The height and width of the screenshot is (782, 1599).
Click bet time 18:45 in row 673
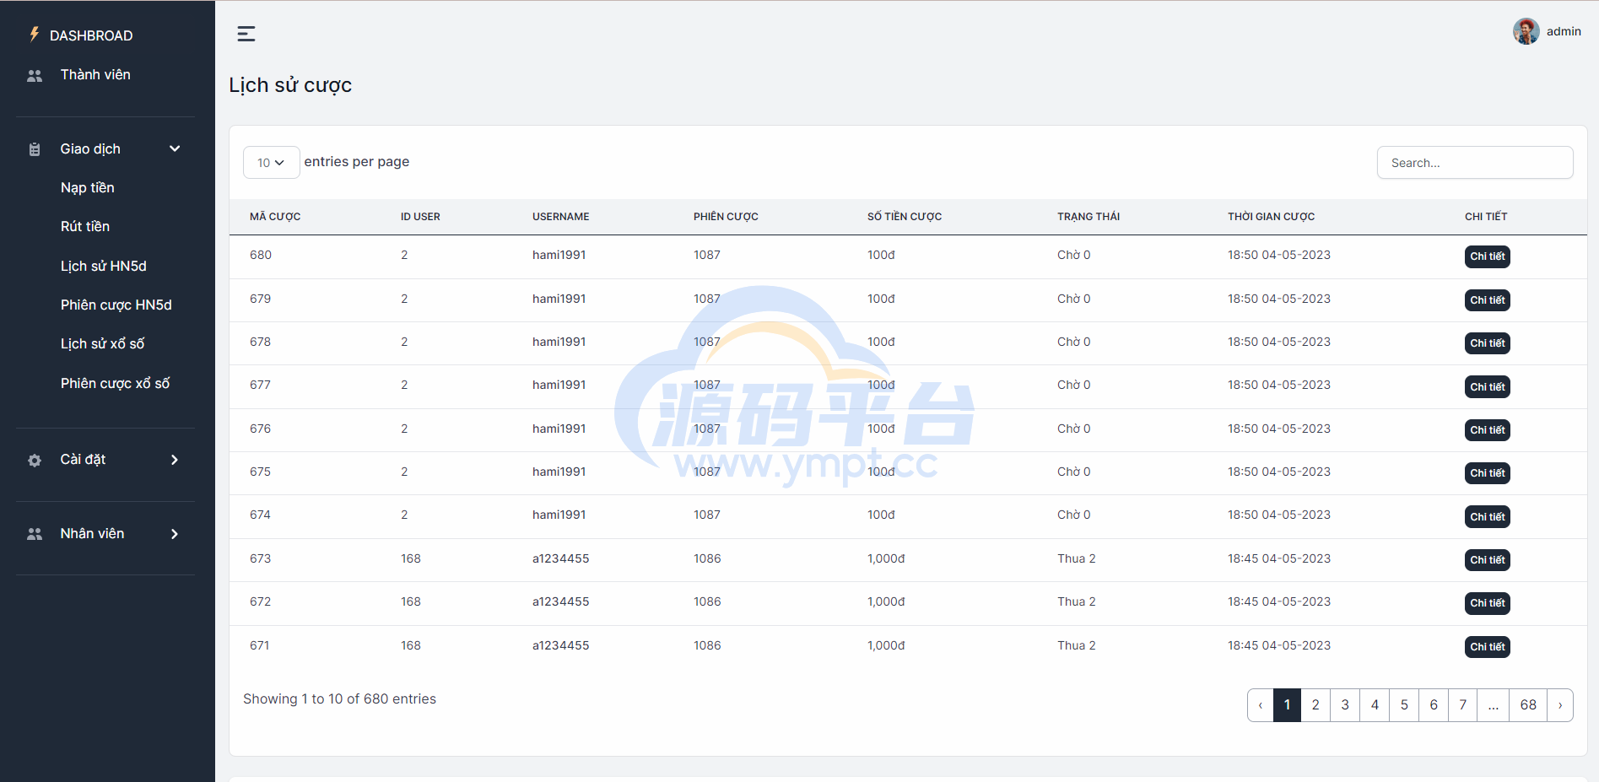tap(1279, 558)
